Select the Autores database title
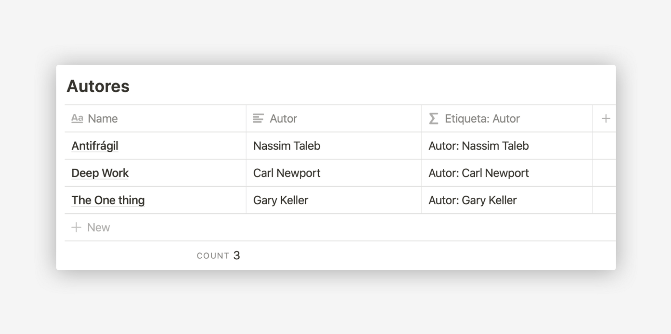 pyautogui.click(x=98, y=86)
